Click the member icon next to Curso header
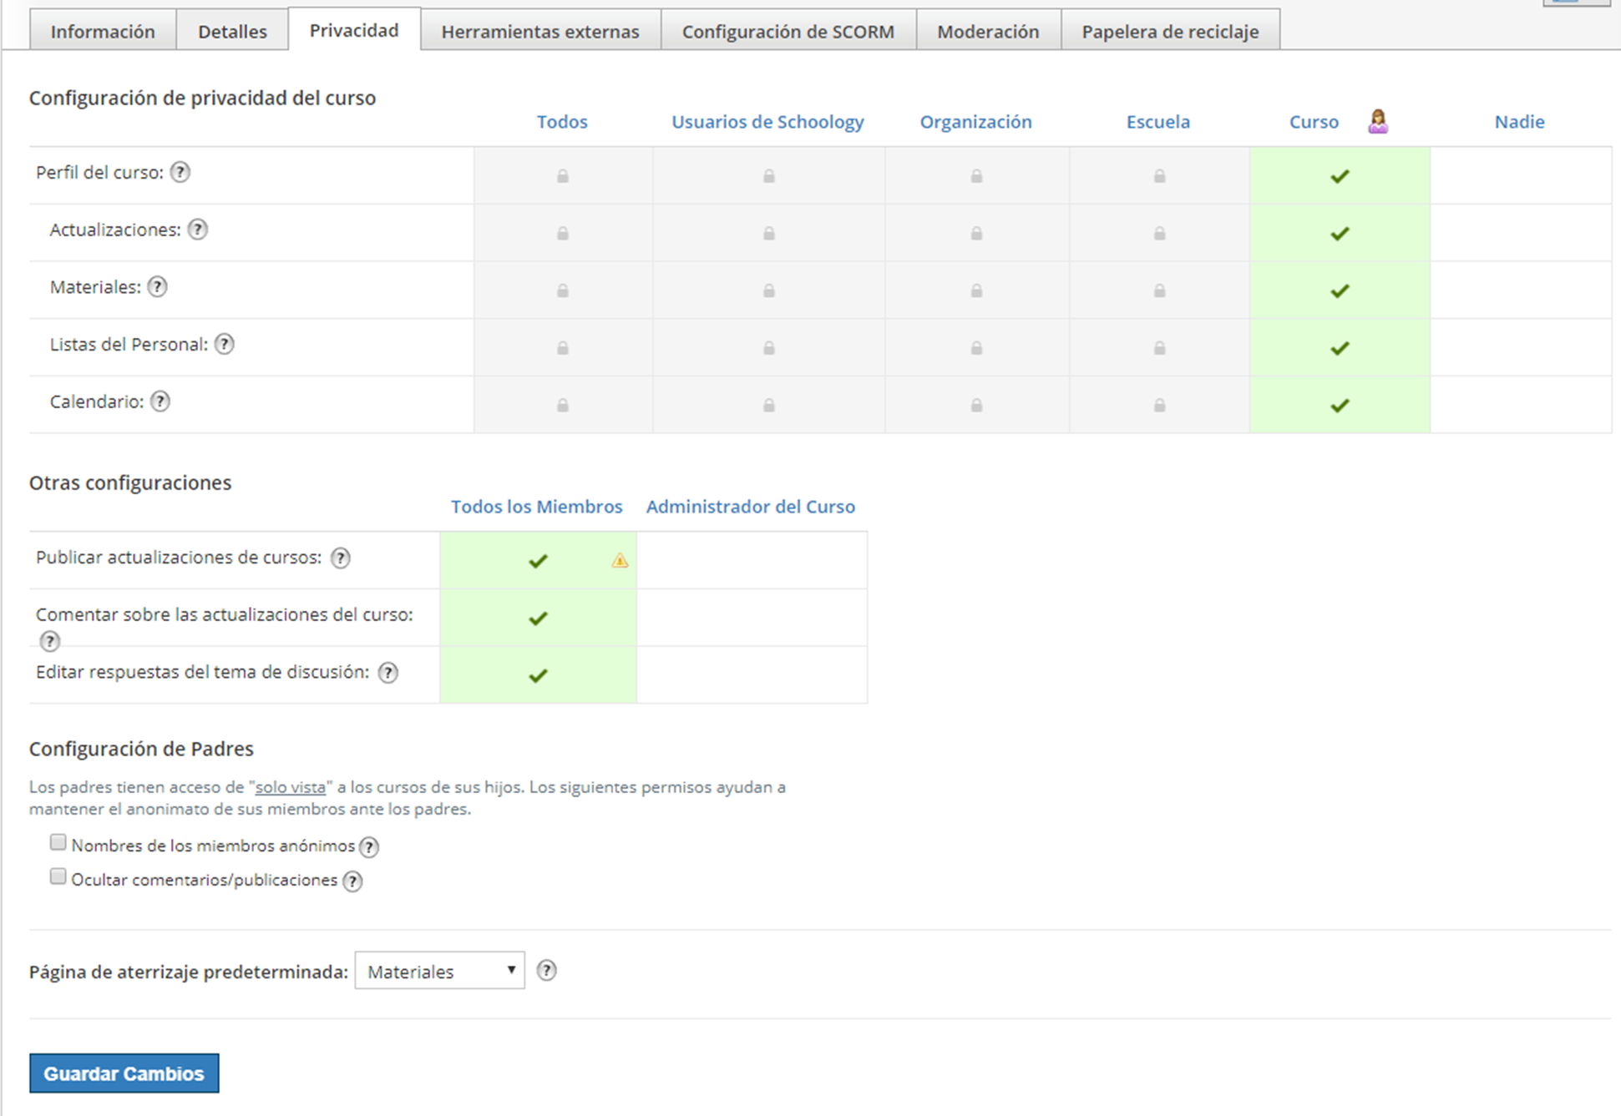The width and height of the screenshot is (1621, 1116). (x=1377, y=121)
